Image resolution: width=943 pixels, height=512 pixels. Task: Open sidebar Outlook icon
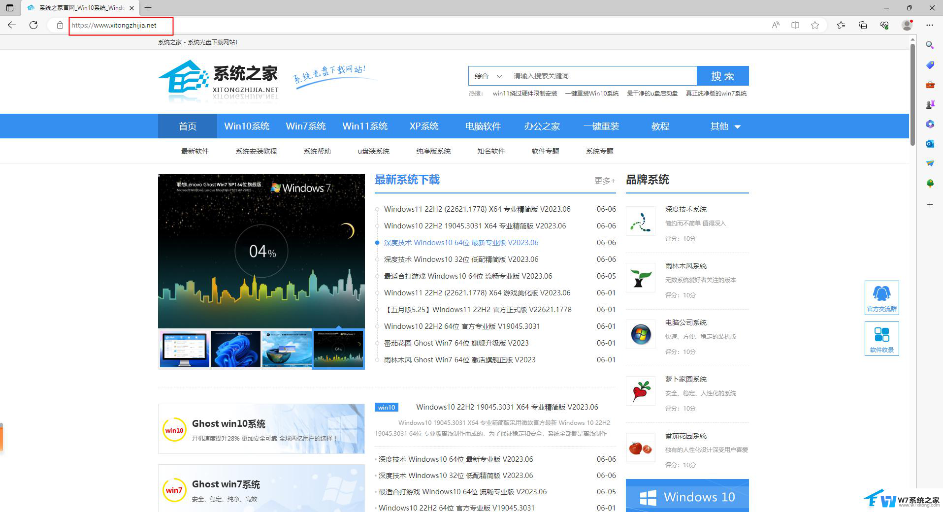coord(930,144)
